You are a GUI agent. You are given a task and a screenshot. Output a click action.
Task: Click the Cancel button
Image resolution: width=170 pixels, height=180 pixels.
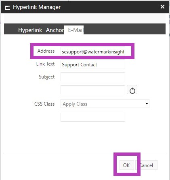[x=146, y=165]
